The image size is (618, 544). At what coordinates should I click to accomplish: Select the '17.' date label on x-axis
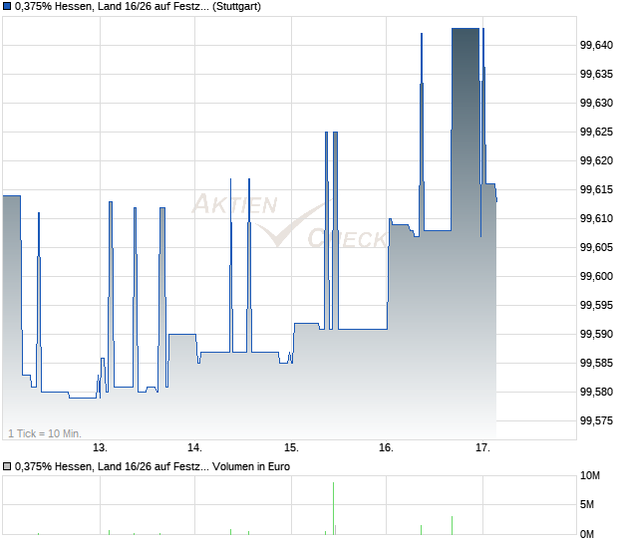click(482, 447)
